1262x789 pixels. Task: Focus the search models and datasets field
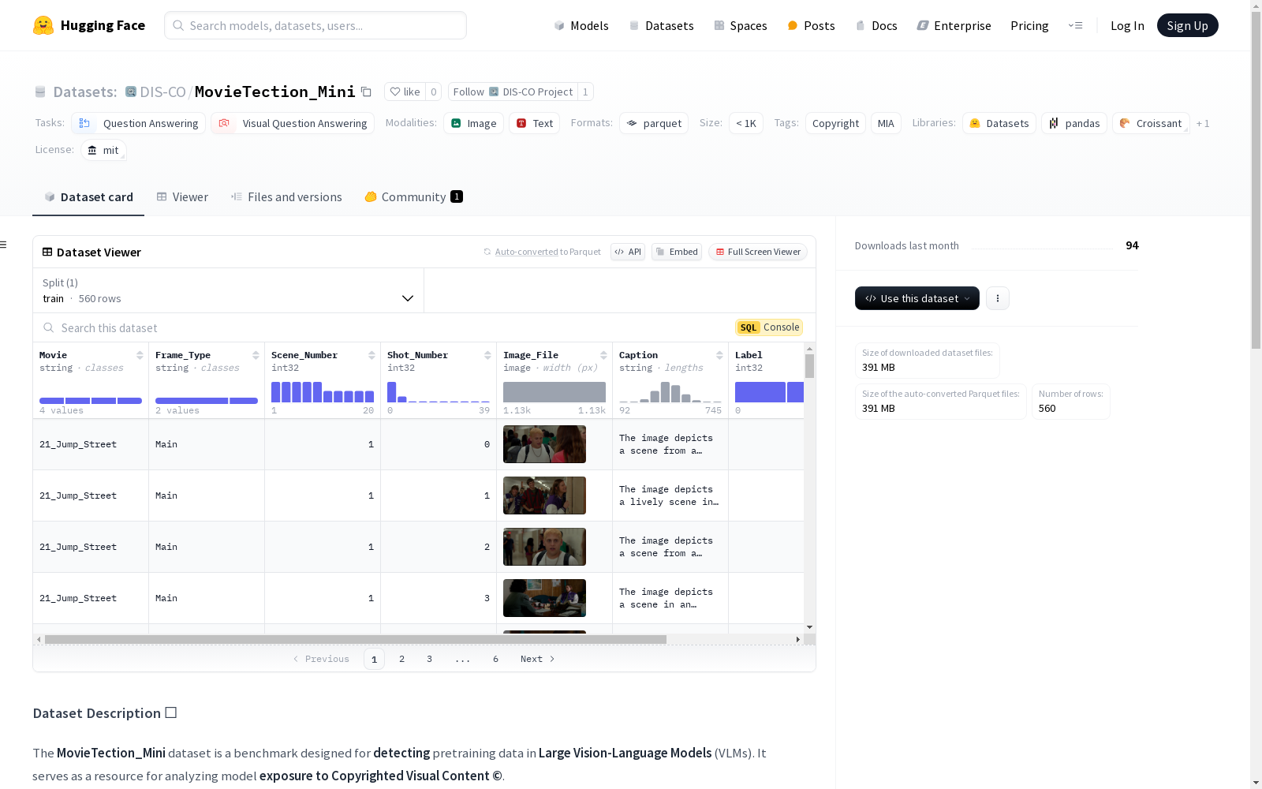(315, 25)
